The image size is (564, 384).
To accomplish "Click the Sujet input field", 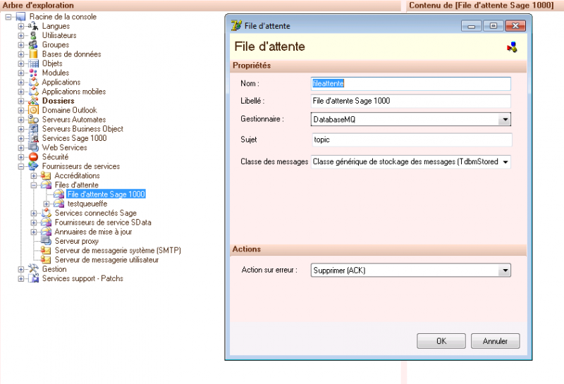I will (x=412, y=140).
